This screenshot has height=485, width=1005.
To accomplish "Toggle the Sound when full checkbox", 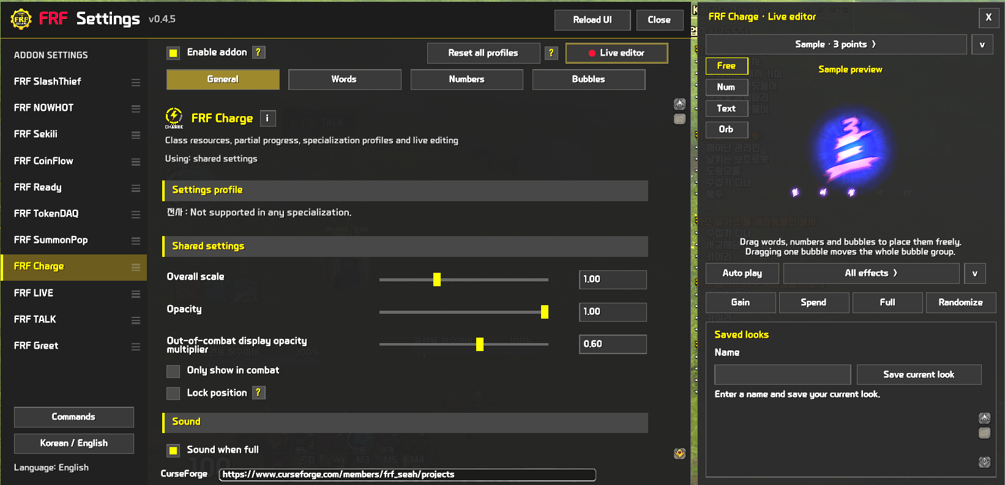I will [173, 451].
